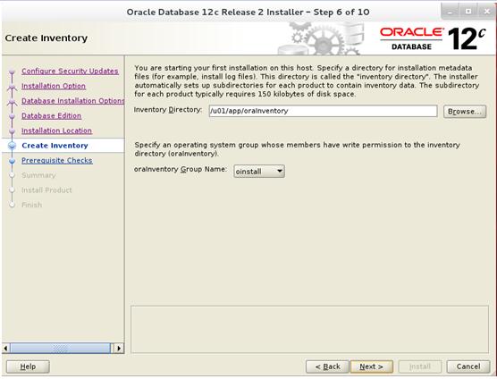The height and width of the screenshot is (379, 497).
Task: Go back to the previous installer step
Action: 327,366
